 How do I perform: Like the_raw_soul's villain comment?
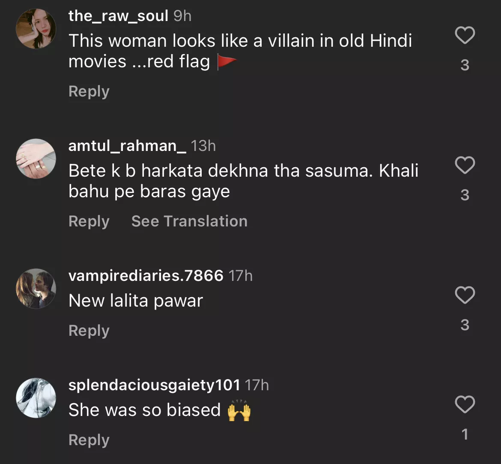[465, 35]
